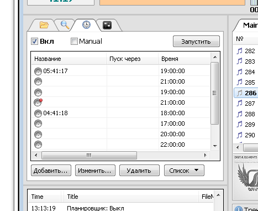Select playlist track 283 note icon

(239, 61)
